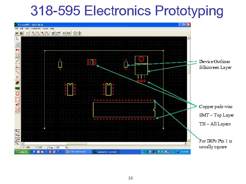
Task: Open the Component menu
Action: tap(36, 29)
